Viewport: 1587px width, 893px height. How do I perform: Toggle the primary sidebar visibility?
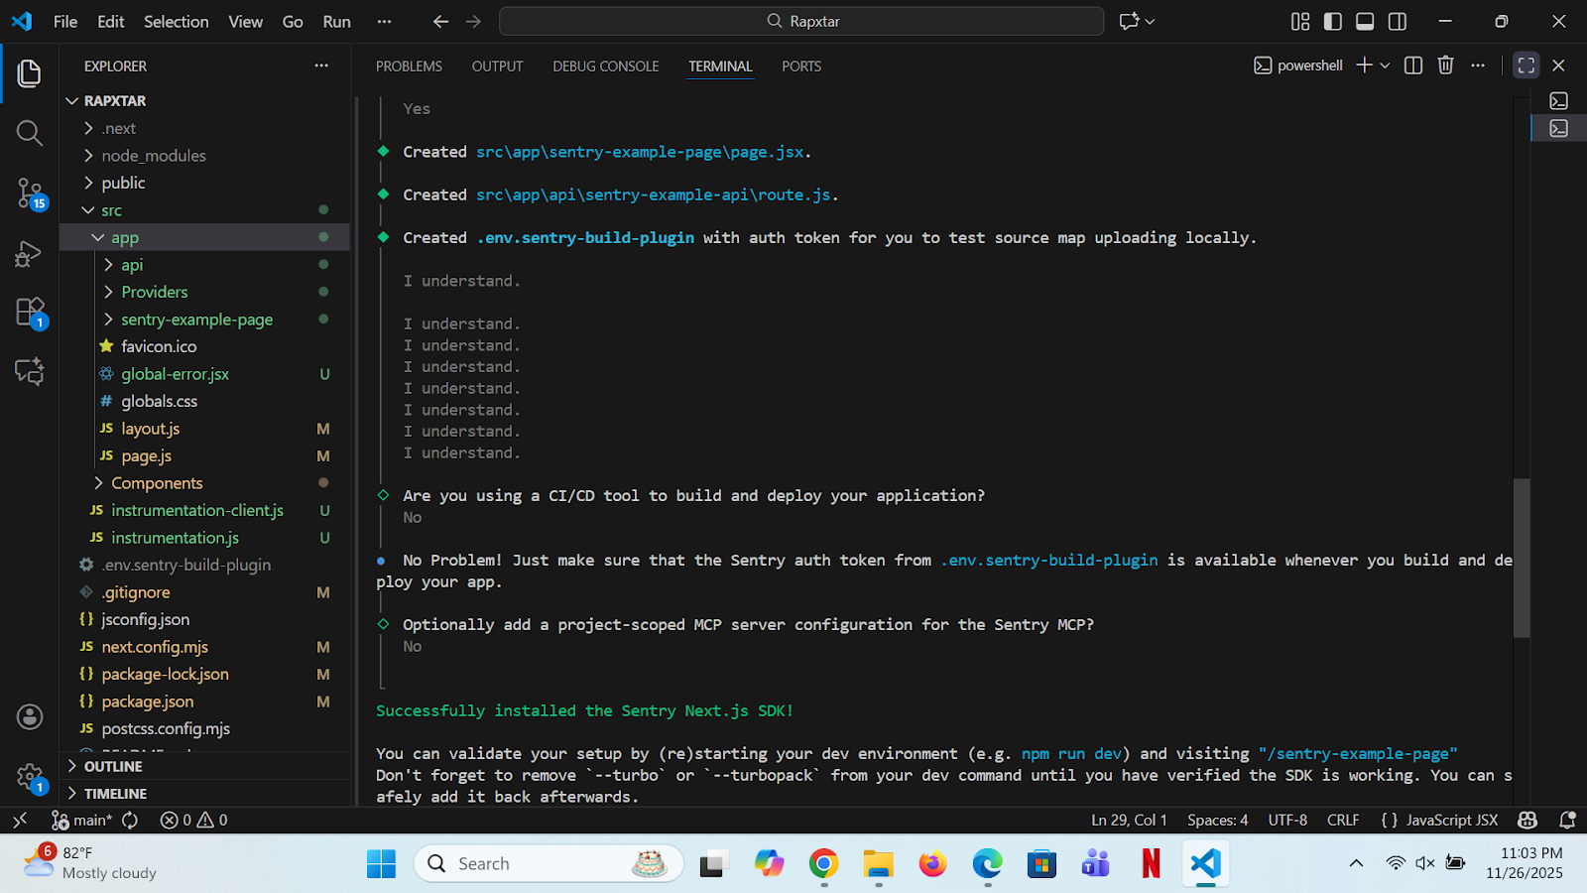[1332, 20]
